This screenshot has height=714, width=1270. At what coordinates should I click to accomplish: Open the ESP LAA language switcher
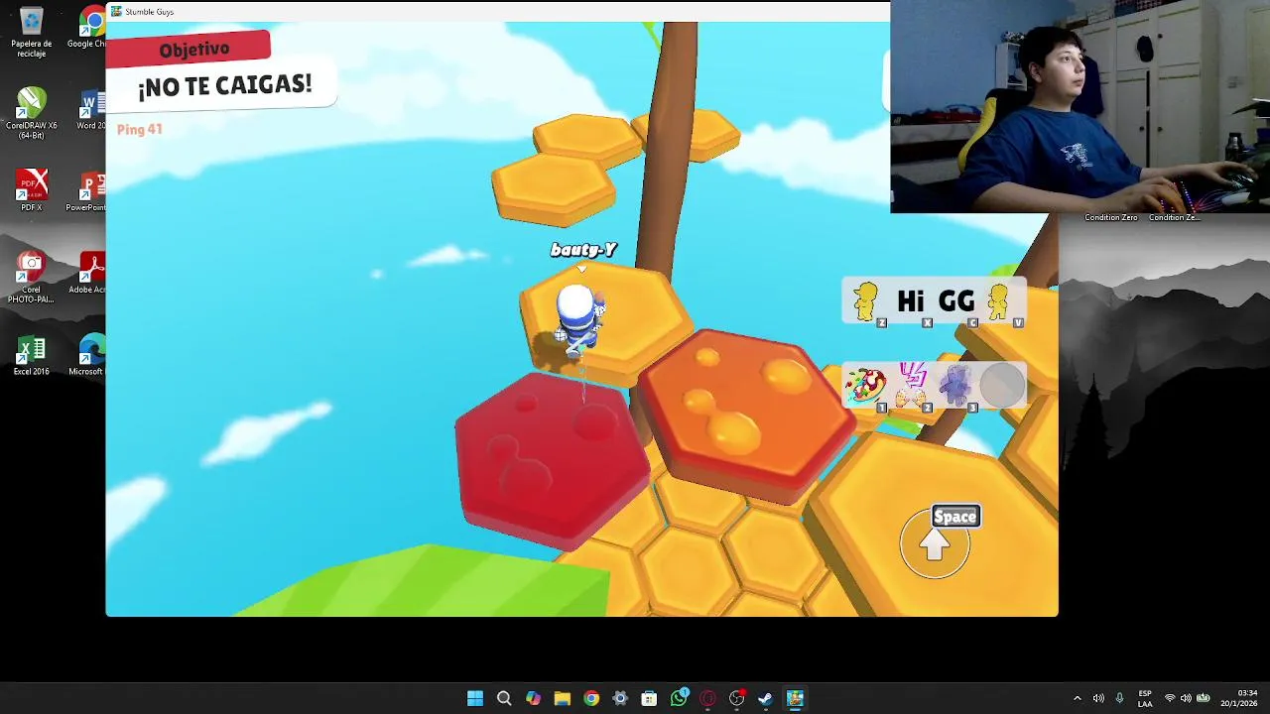[x=1145, y=698]
